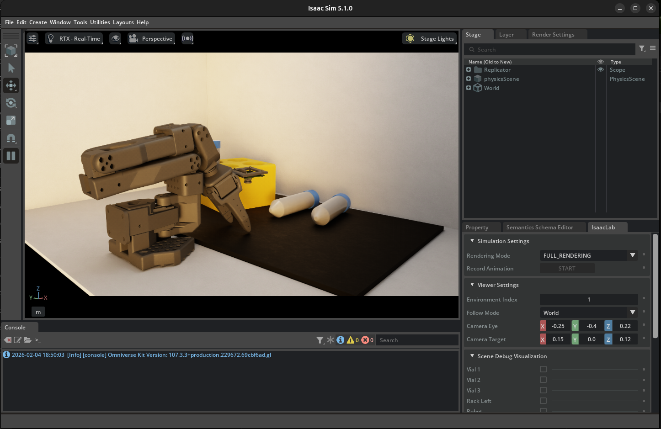Click the Stage filter funnel icon
661x429 pixels.
pos(642,48)
